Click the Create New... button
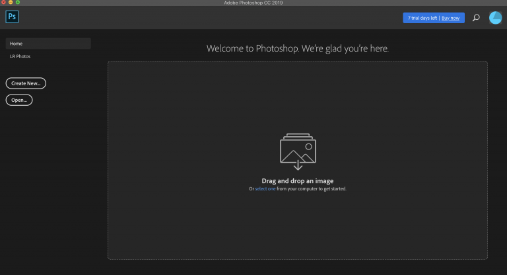507x275 pixels. [x=26, y=83]
